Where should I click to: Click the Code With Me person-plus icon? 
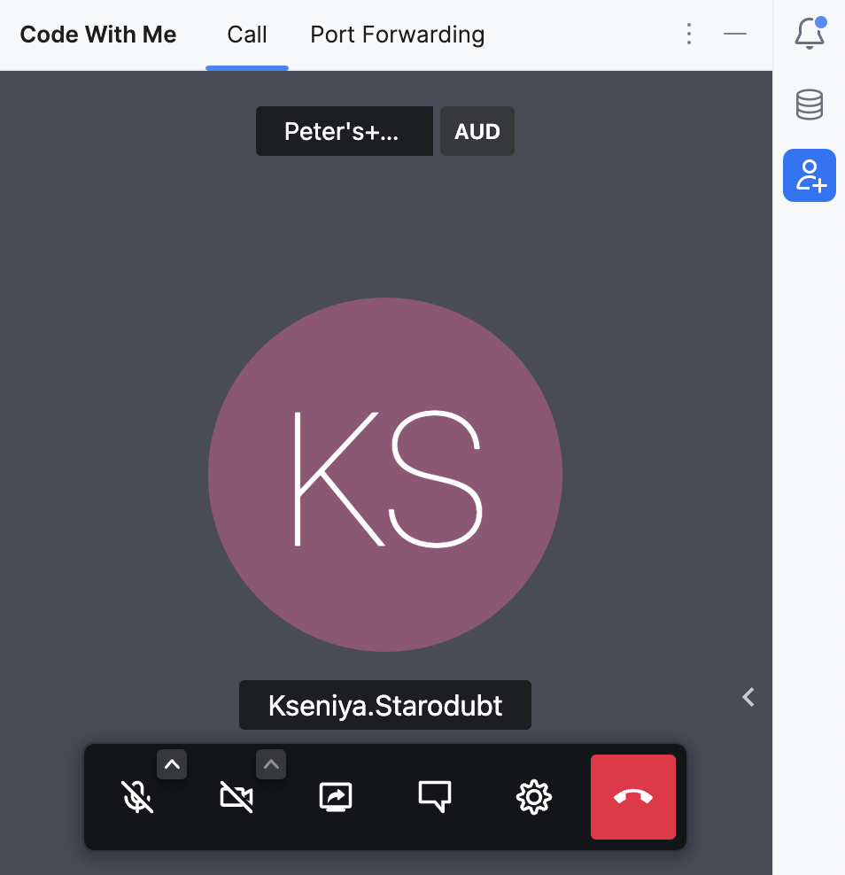(x=809, y=175)
